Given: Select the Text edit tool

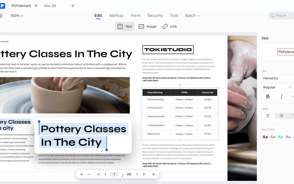Looking at the screenshot, I should click(125, 26).
